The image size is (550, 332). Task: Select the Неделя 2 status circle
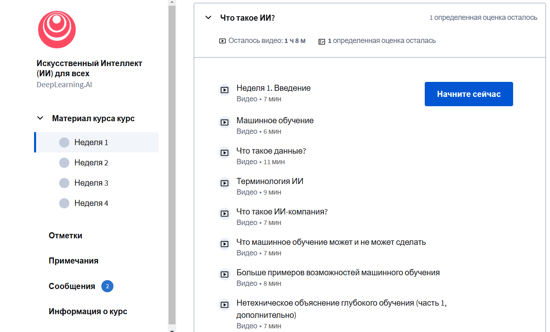[64, 163]
